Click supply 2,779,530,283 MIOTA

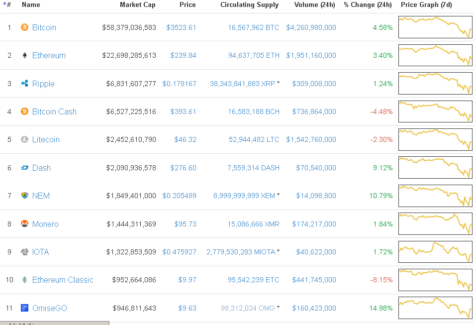pyautogui.click(x=241, y=252)
